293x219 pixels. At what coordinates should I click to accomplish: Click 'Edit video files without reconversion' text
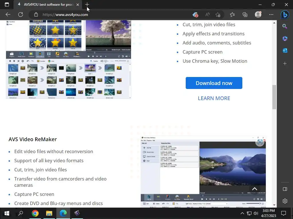tap(54, 151)
